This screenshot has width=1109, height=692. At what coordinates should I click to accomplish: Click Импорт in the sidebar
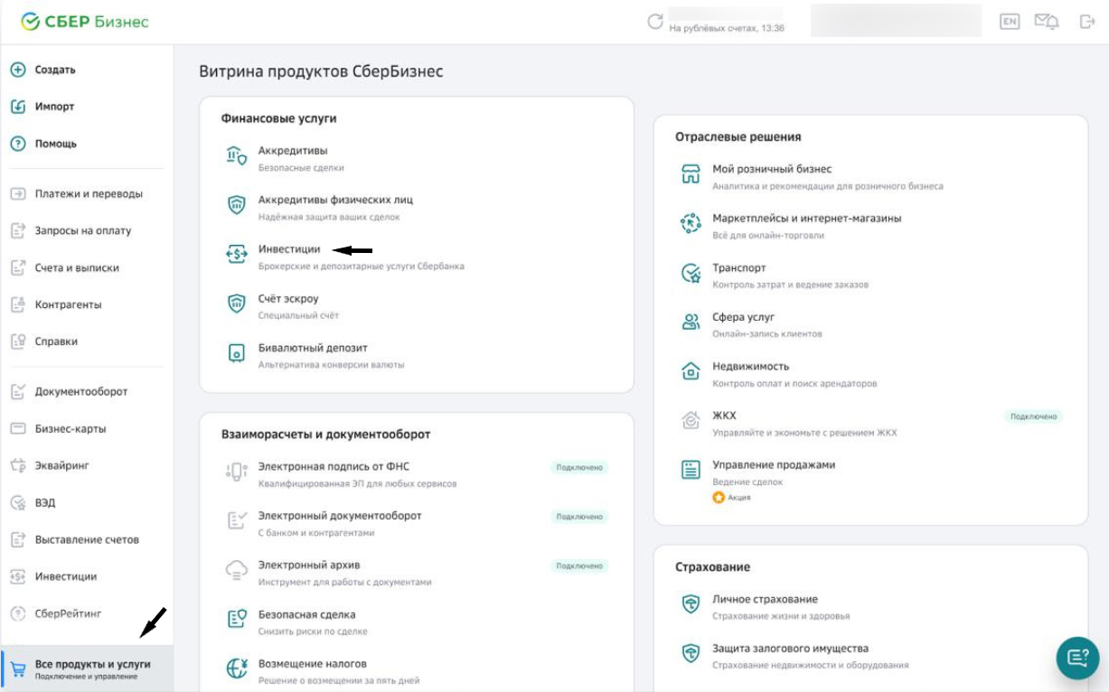54,107
